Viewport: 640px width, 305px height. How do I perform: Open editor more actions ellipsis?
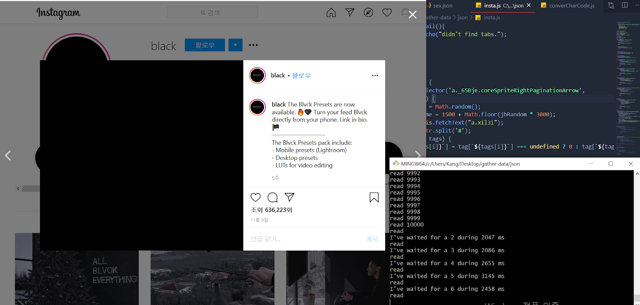coord(637,5)
